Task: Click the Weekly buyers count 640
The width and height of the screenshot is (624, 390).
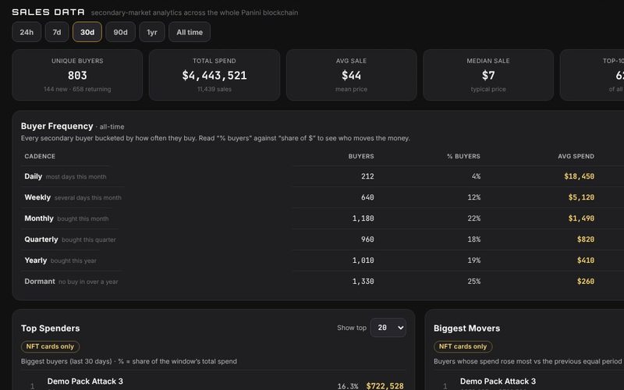Action: [367, 197]
